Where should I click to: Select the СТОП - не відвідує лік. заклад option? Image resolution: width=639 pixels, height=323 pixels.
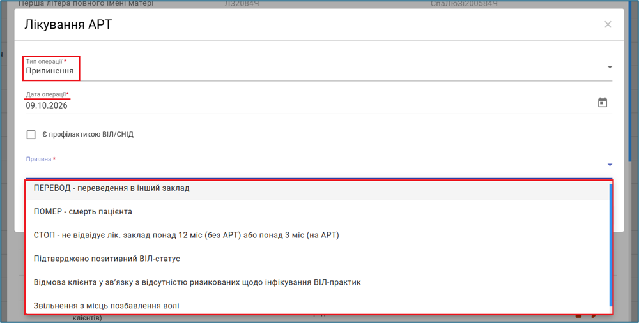click(x=318, y=235)
